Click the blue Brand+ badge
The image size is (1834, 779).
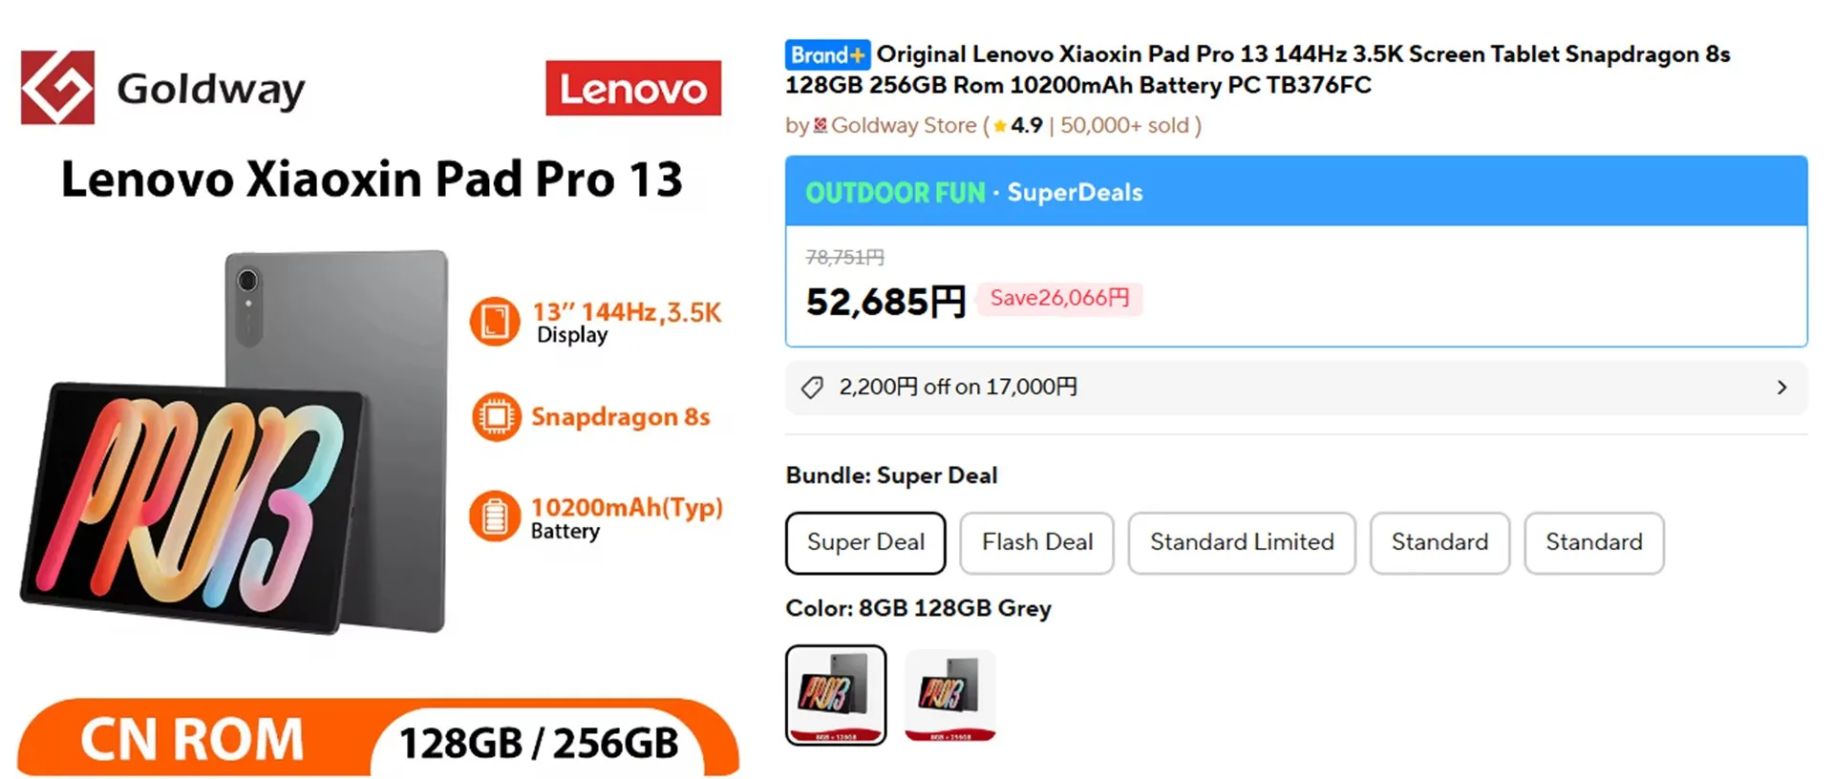[826, 54]
